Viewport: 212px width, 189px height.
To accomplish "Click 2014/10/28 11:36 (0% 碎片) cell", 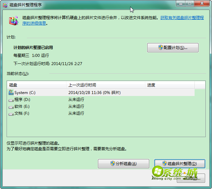I will point(94,93).
